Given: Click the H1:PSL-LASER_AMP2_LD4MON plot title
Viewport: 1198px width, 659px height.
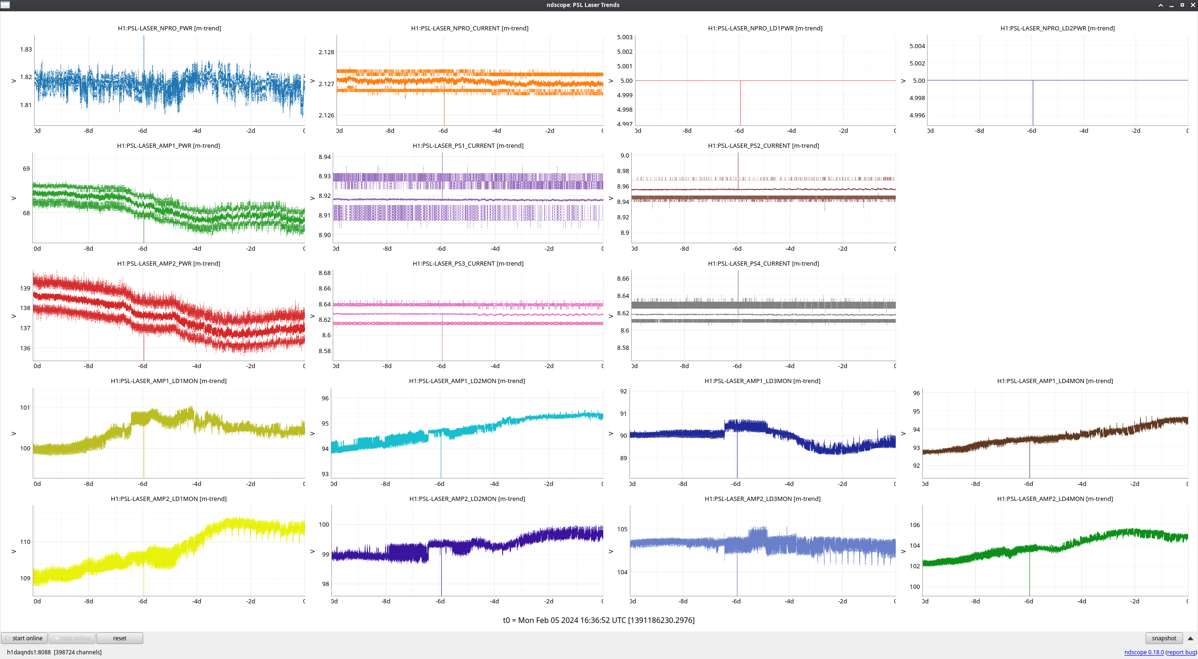Looking at the screenshot, I should pyautogui.click(x=1055, y=499).
